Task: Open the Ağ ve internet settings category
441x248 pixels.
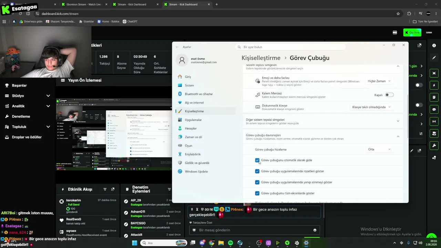Action: [205, 103]
